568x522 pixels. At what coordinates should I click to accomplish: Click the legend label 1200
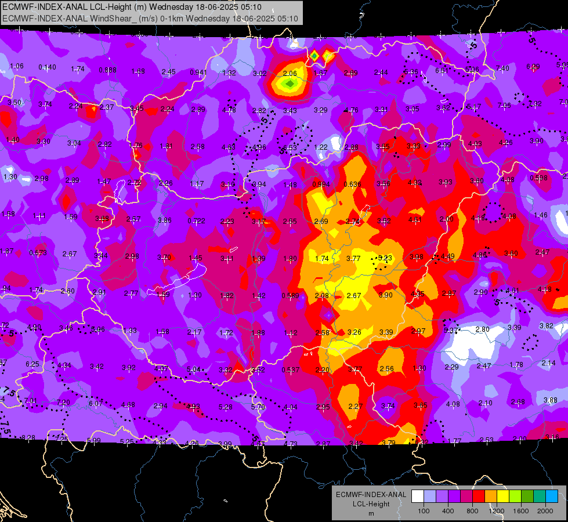click(x=496, y=511)
